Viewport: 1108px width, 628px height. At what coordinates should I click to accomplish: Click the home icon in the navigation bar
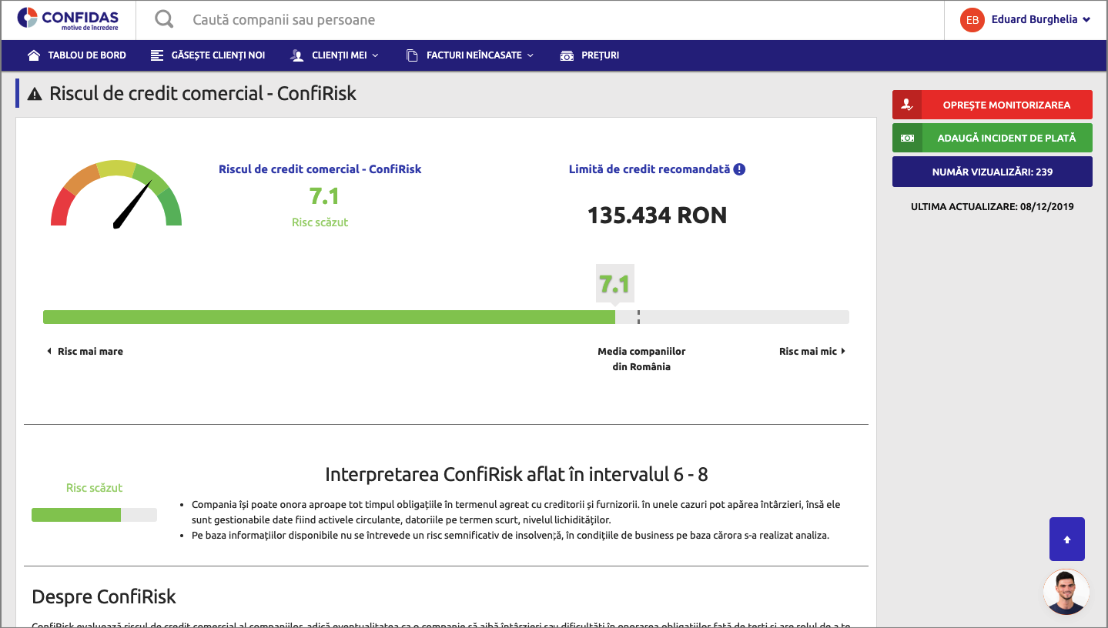click(x=34, y=55)
